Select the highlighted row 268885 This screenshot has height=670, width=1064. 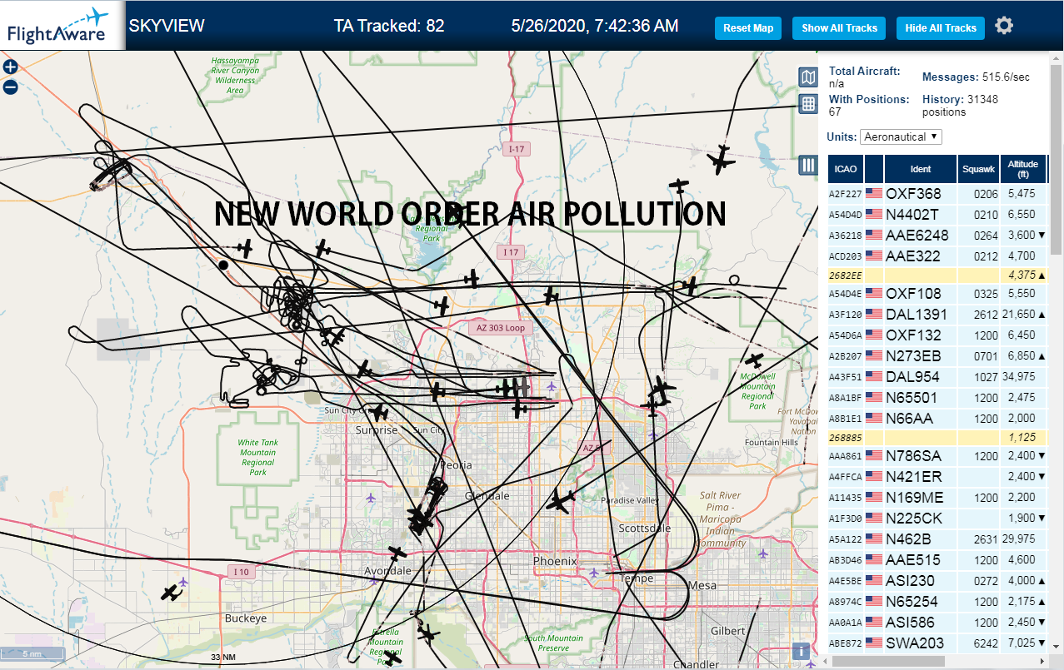click(x=937, y=438)
